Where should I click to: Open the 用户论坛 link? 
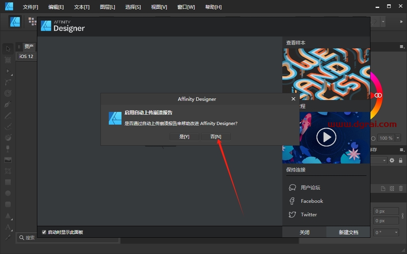coord(311,188)
